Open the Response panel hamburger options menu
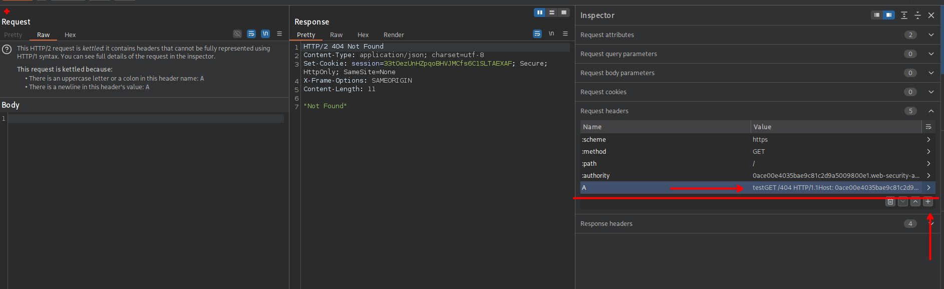This screenshot has height=289, width=944. click(565, 34)
